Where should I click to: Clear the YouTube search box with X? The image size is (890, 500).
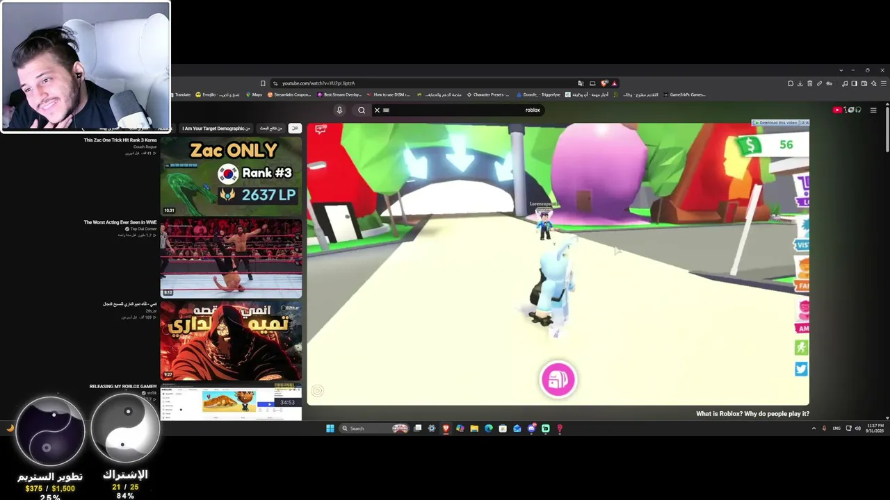point(377,110)
